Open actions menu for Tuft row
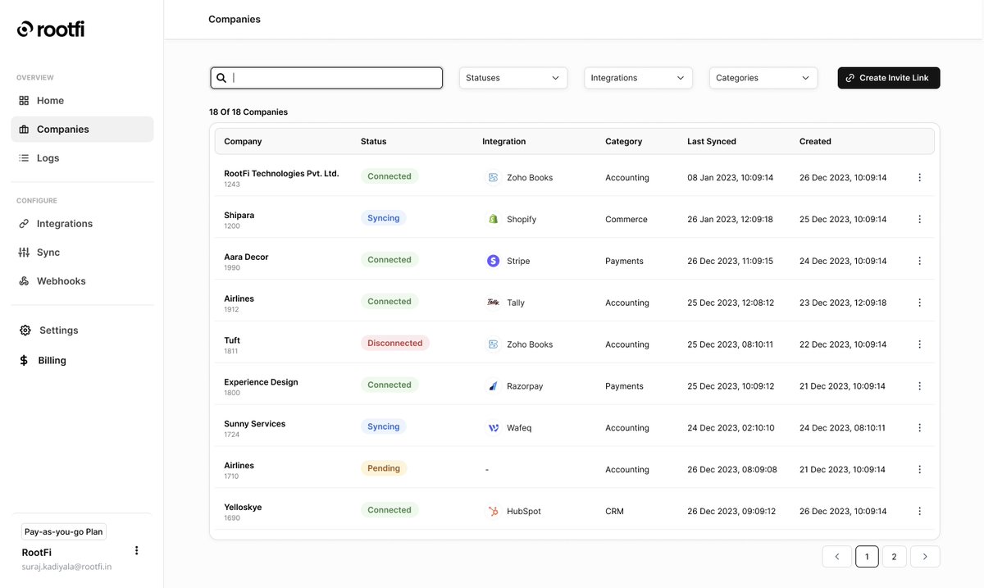Screen dimensions: 984x588 919,344
